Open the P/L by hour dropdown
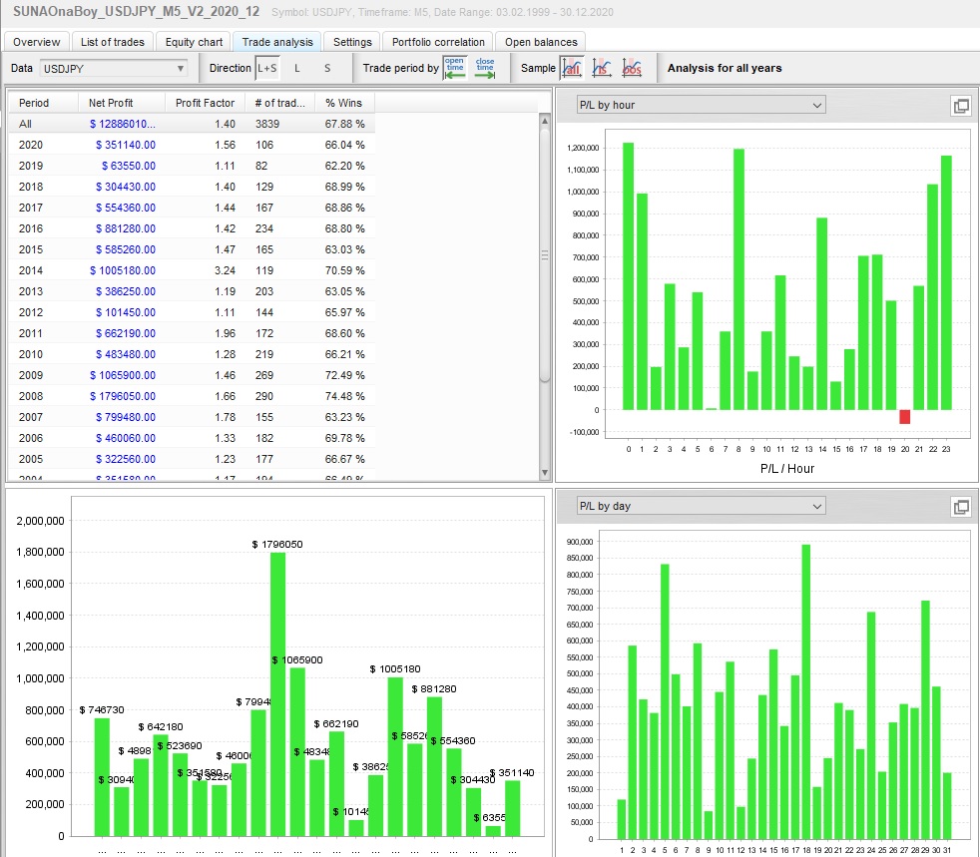 [x=701, y=105]
